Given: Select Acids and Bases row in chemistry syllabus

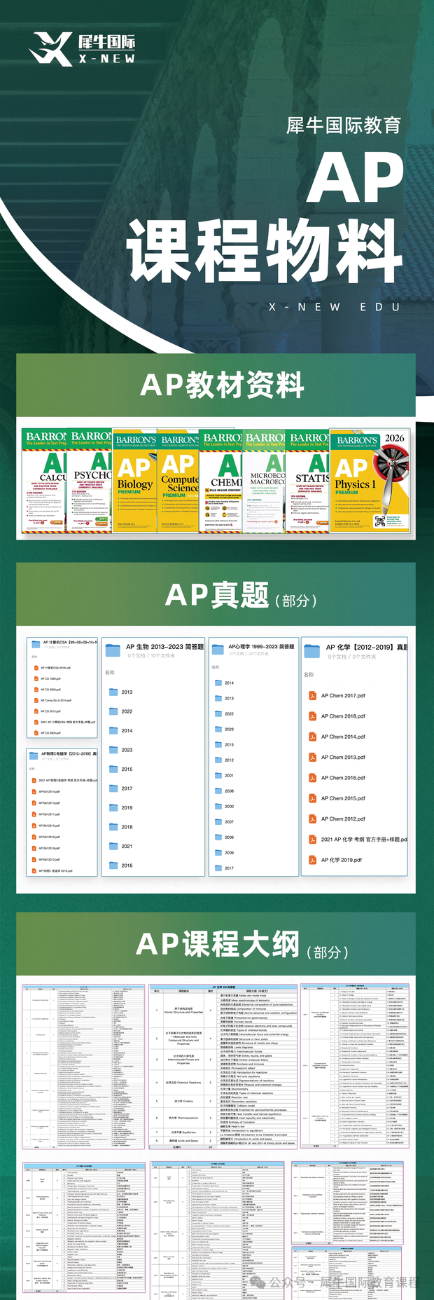Looking at the screenshot, I should (224, 1140).
